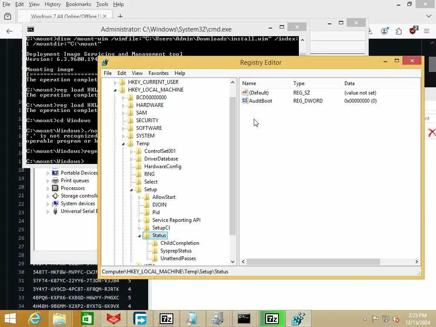Expand ControlSet001 under Temp

(x=131, y=152)
